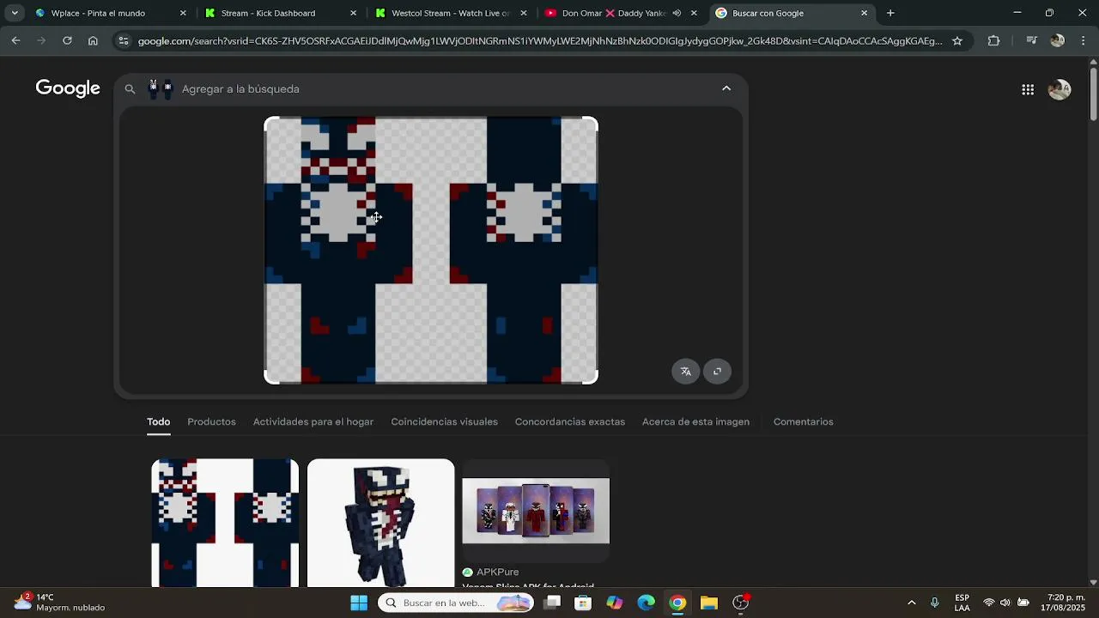View site information icon in address bar
This screenshot has height=618, width=1099.
pos(124,40)
